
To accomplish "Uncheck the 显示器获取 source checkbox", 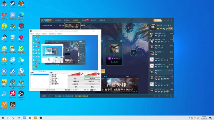I will (x=51, y=84).
